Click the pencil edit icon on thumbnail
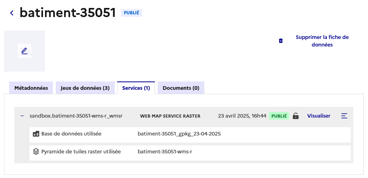Image resolution: width=368 pixels, height=178 pixels. point(24,51)
